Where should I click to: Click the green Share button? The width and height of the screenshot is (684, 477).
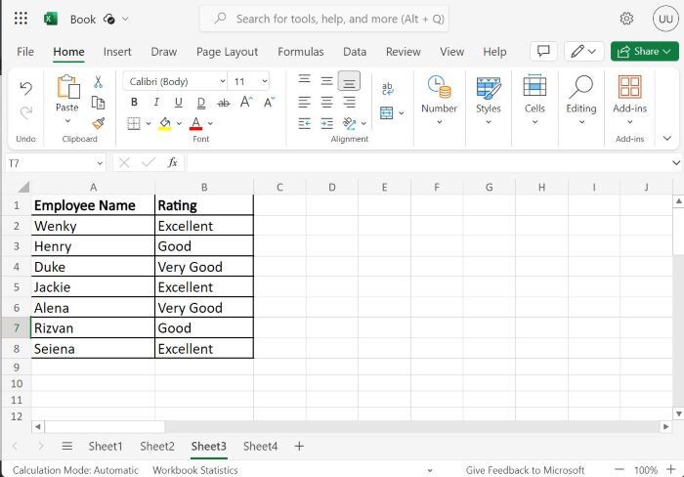(644, 52)
